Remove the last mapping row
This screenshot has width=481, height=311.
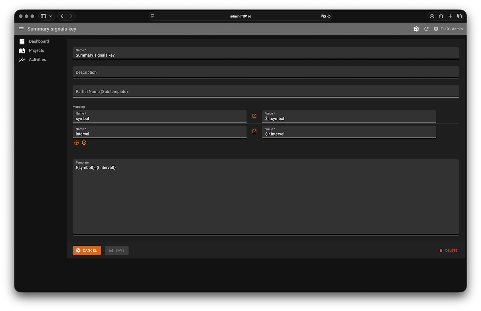pos(84,143)
